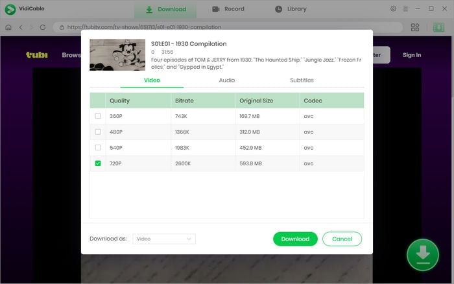Reload the page with refresh icon
454x284 pixels.
coord(43,27)
